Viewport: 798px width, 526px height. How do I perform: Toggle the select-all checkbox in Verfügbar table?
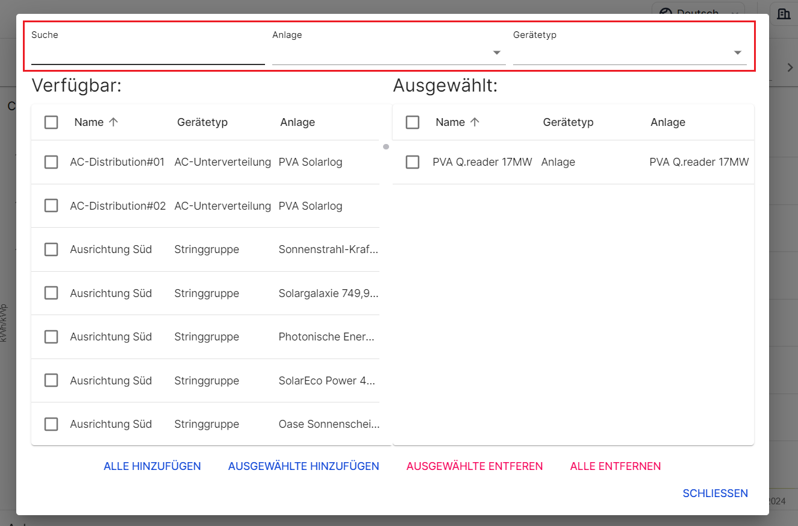pos(51,122)
